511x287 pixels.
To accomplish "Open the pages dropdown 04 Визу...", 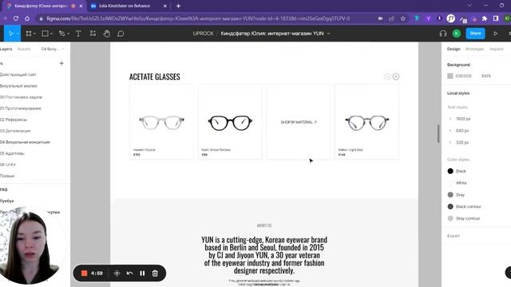I will point(53,49).
